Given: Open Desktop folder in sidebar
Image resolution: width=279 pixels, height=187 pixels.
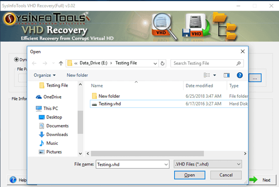Looking at the screenshot, I should coord(51,117).
